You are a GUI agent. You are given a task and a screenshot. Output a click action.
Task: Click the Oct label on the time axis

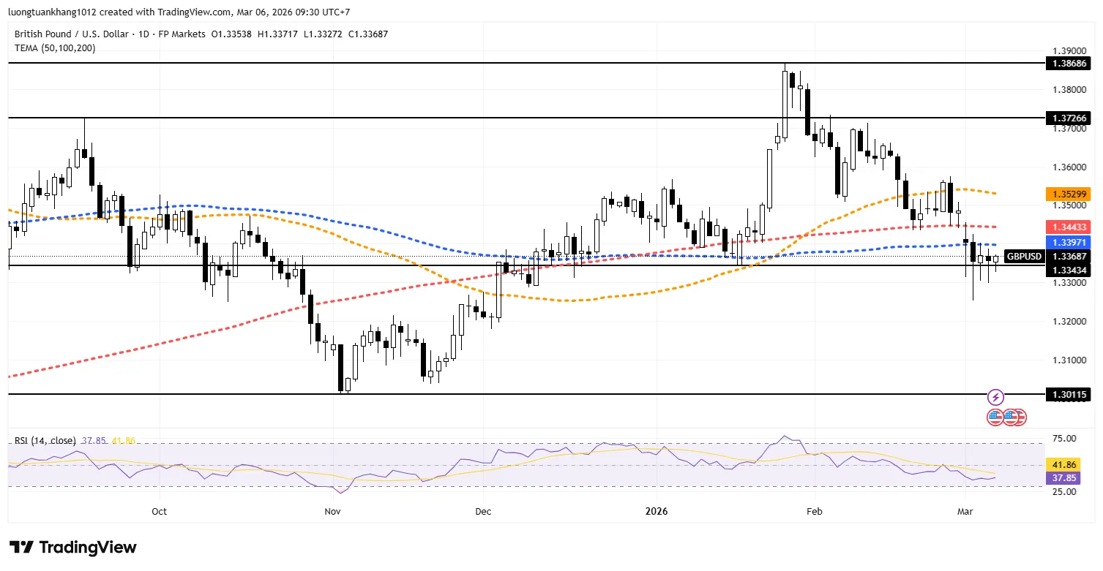point(159,511)
